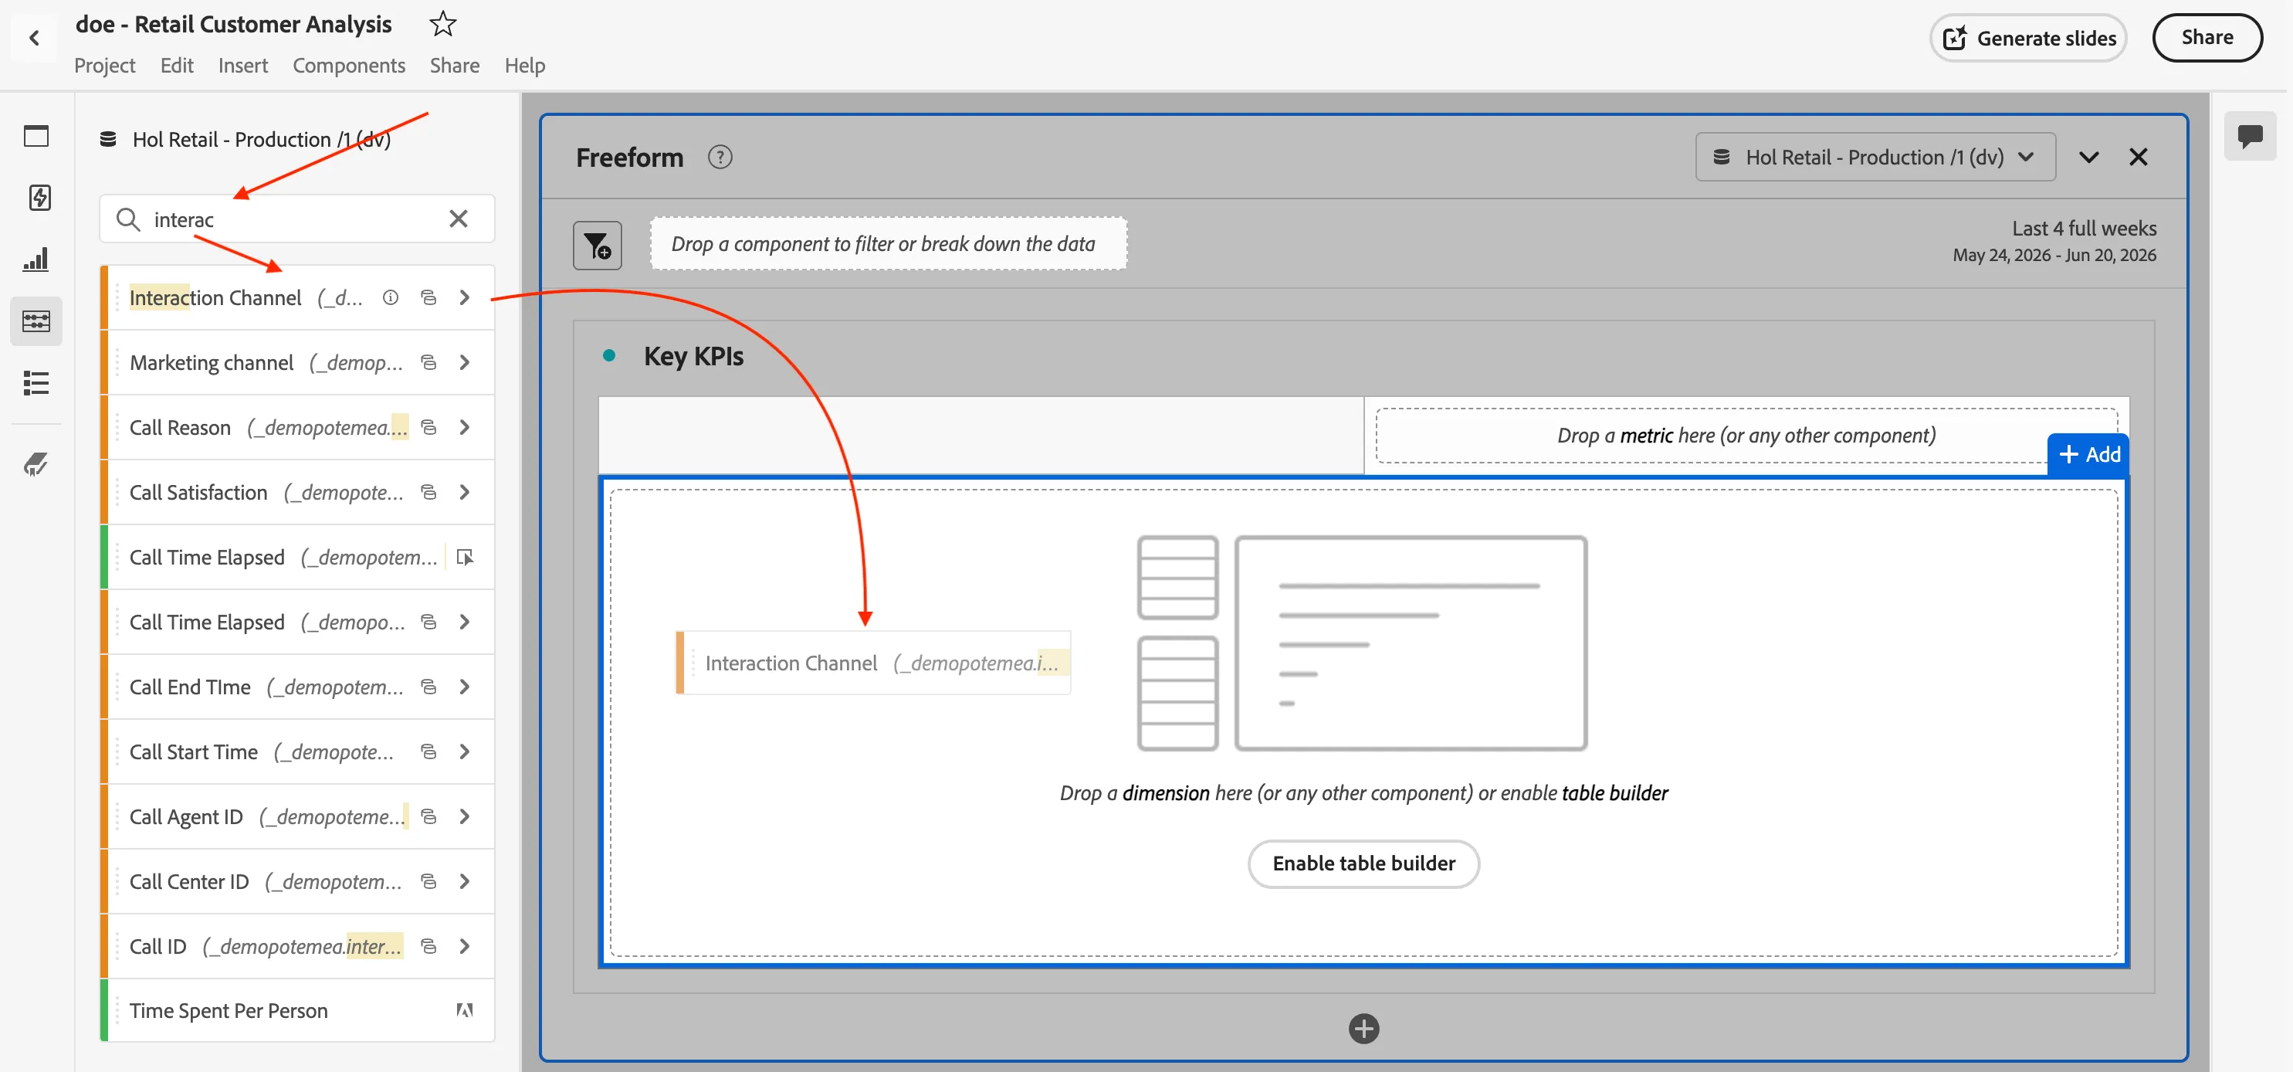The image size is (2293, 1072).
Task: Open the Freeform help question icon
Action: (720, 157)
